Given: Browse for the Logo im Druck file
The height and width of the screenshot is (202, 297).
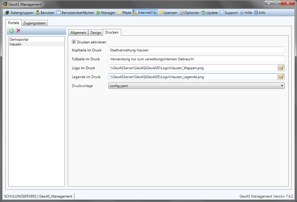Looking at the screenshot, I should coord(281,68).
